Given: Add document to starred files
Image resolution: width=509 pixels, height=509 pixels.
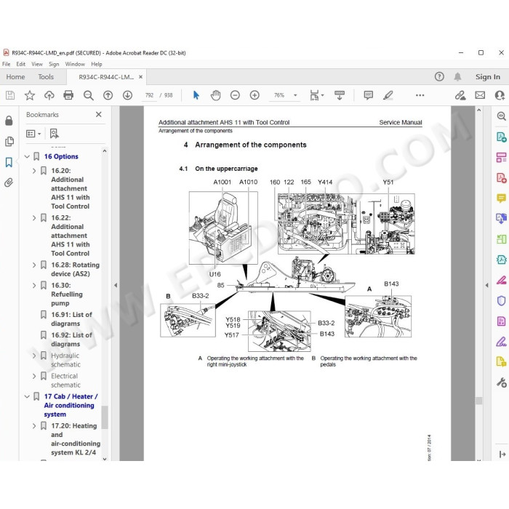Looking at the screenshot, I should click(x=30, y=95).
